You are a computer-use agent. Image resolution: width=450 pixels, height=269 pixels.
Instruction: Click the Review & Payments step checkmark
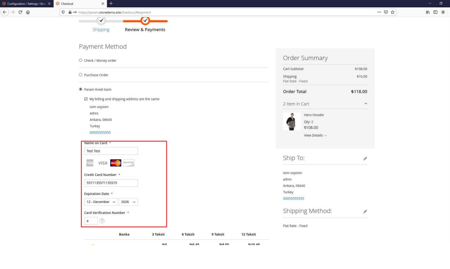[x=145, y=20]
